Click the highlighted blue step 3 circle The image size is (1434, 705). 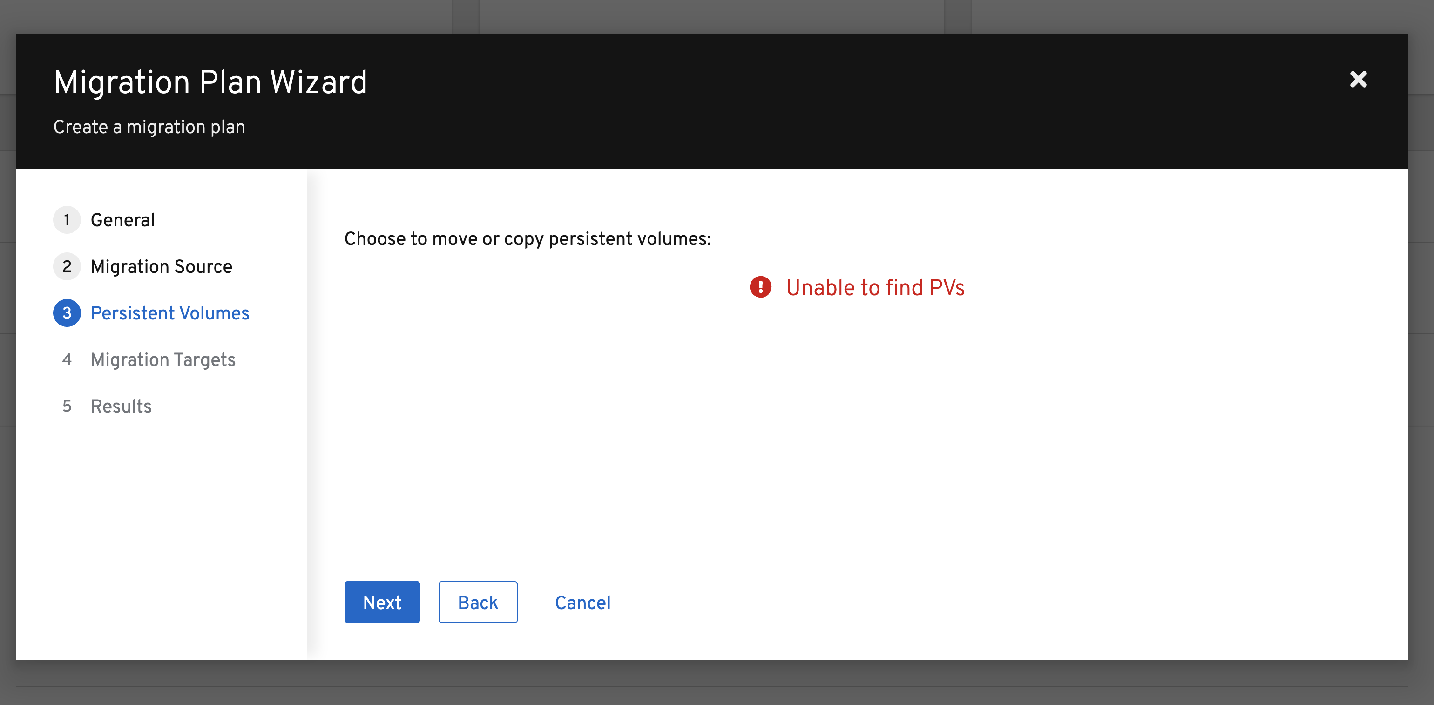[x=67, y=313]
